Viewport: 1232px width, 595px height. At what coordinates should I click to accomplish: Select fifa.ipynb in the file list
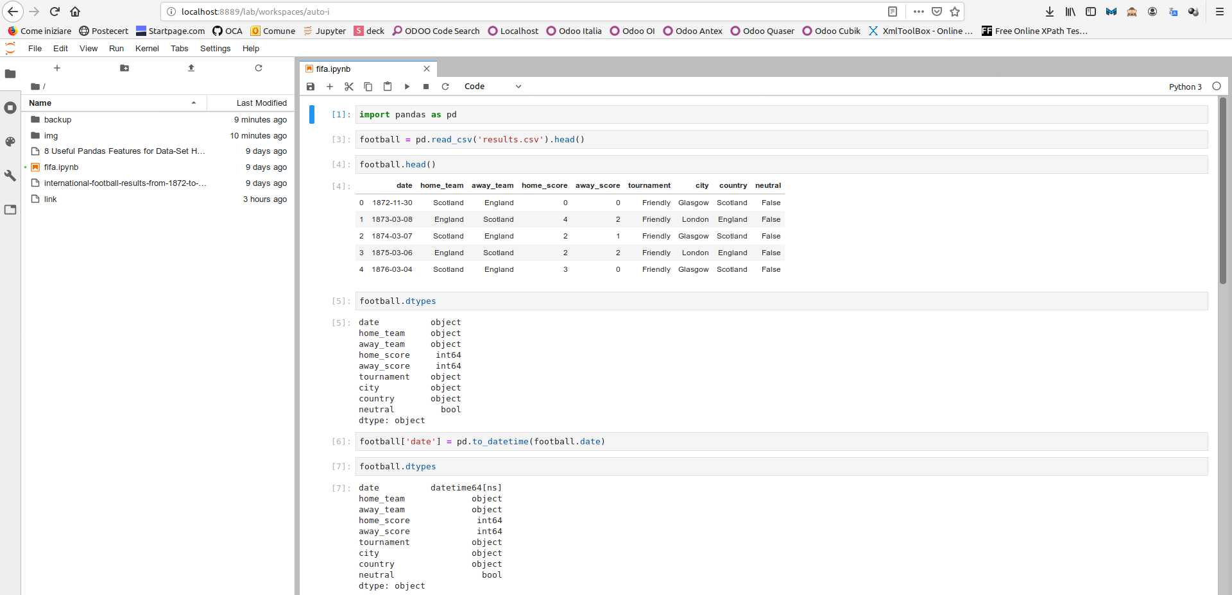(x=158, y=167)
